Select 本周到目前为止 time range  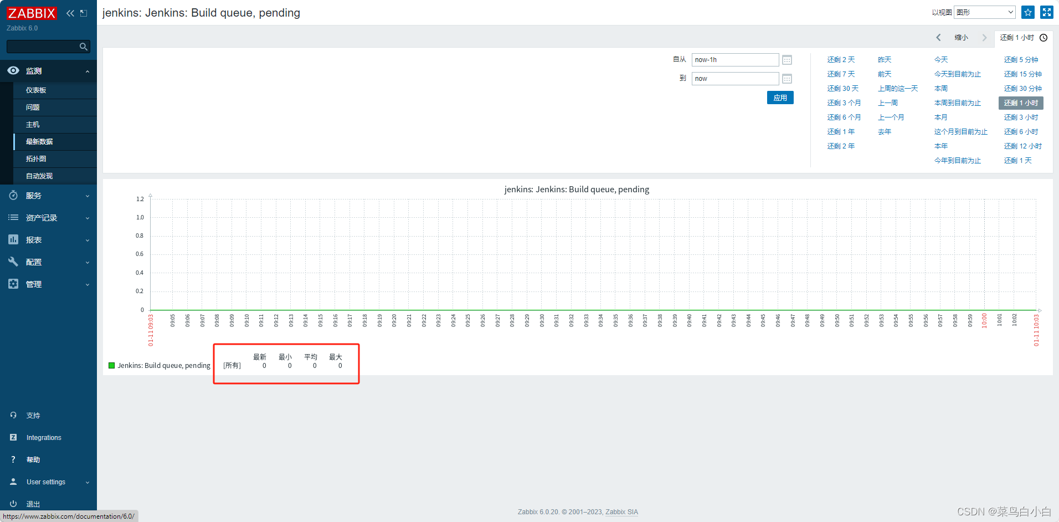click(x=957, y=103)
